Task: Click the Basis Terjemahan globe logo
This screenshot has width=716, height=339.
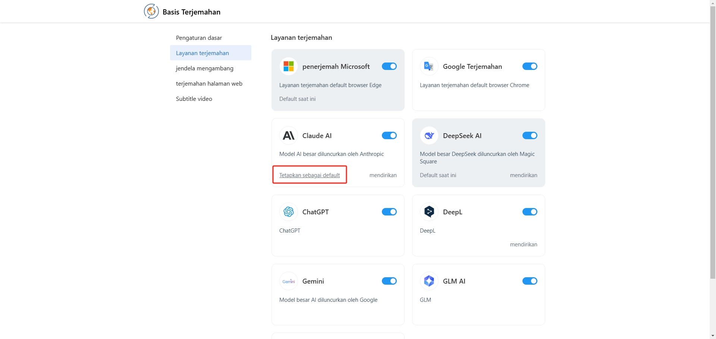Action: coord(151,12)
